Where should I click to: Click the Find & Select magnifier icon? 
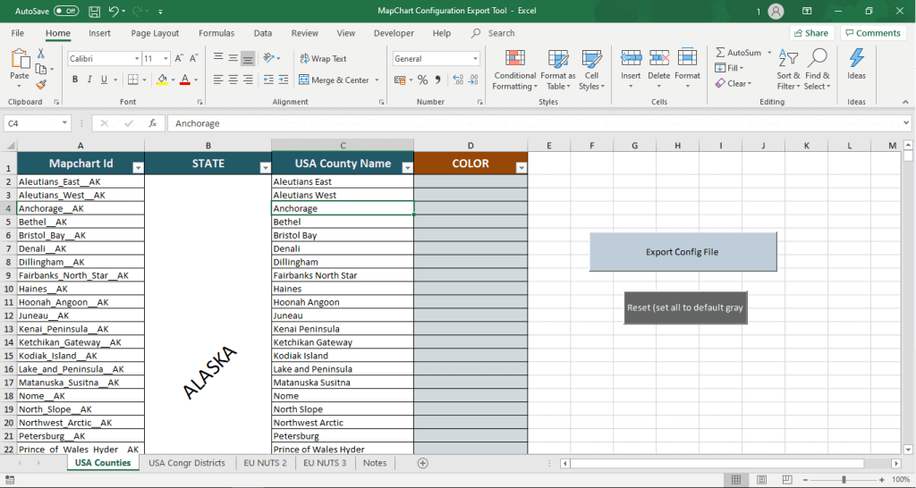click(x=817, y=58)
